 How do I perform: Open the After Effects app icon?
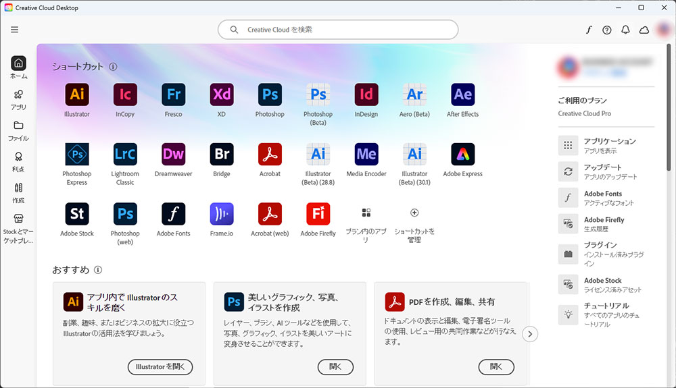(x=462, y=94)
